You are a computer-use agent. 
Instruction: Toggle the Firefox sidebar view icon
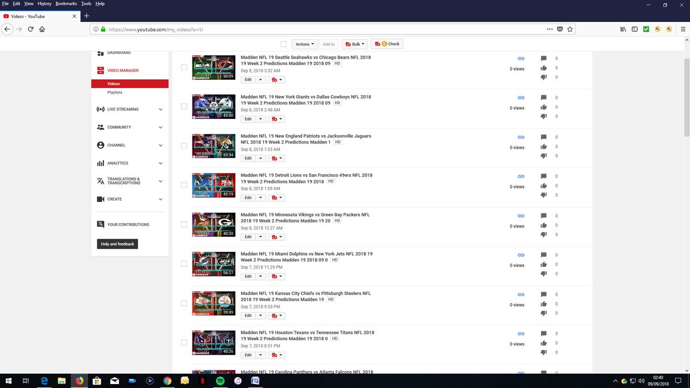pos(635,29)
